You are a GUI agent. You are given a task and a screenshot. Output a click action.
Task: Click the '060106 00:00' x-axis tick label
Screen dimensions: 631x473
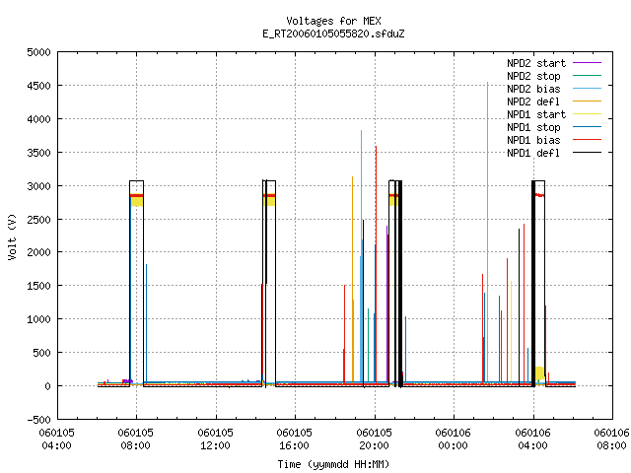(x=454, y=439)
